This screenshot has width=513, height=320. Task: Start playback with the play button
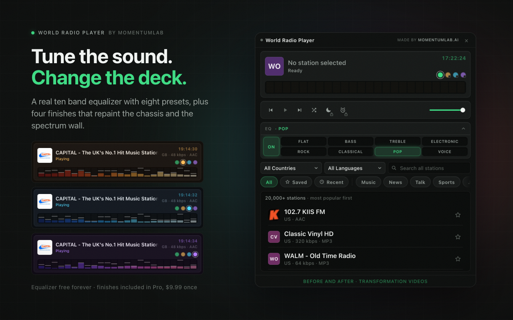[x=285, y=110]
